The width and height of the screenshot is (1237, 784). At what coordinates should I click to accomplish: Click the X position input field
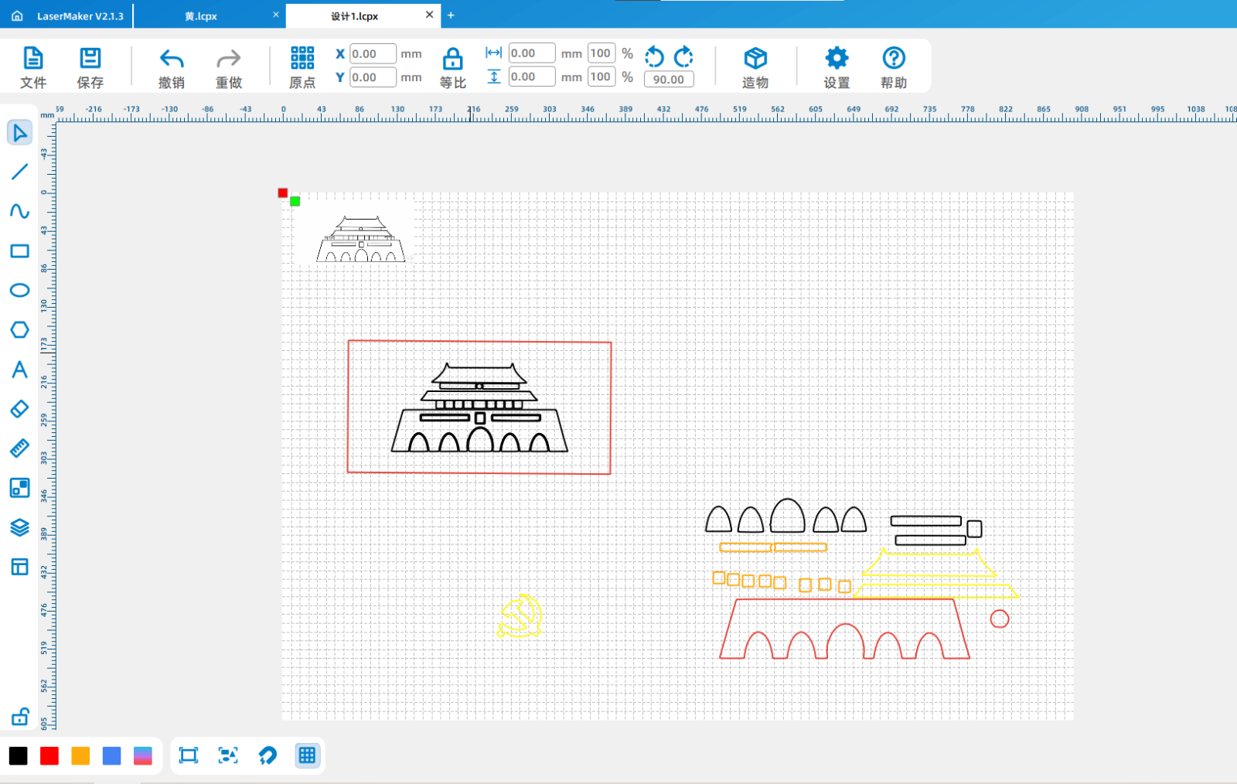(x=373, y=54)
